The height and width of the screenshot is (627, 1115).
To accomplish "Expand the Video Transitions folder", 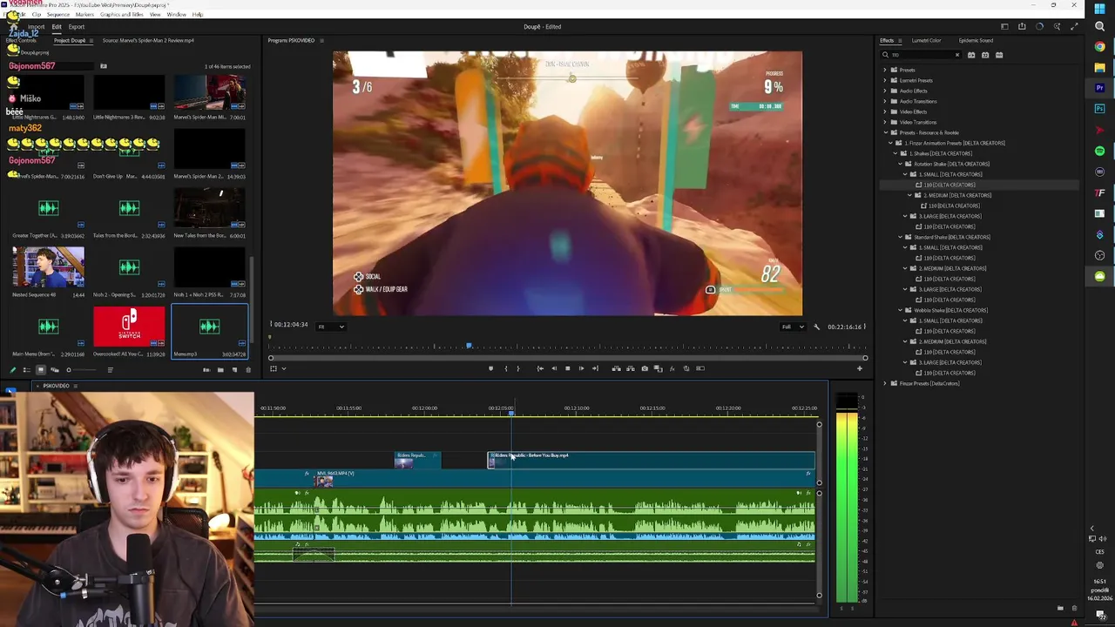I will coord(885,122).
